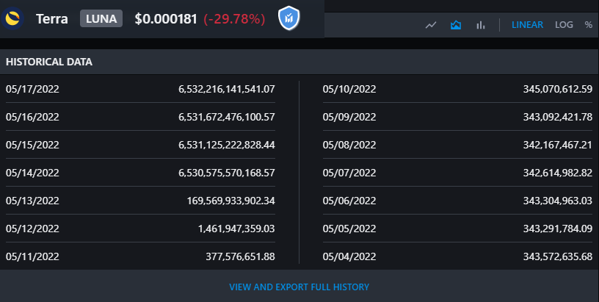Screen dimensions: 599x302
Task: Select value 343,092,421.78
Action: click(x=558, y=117)
